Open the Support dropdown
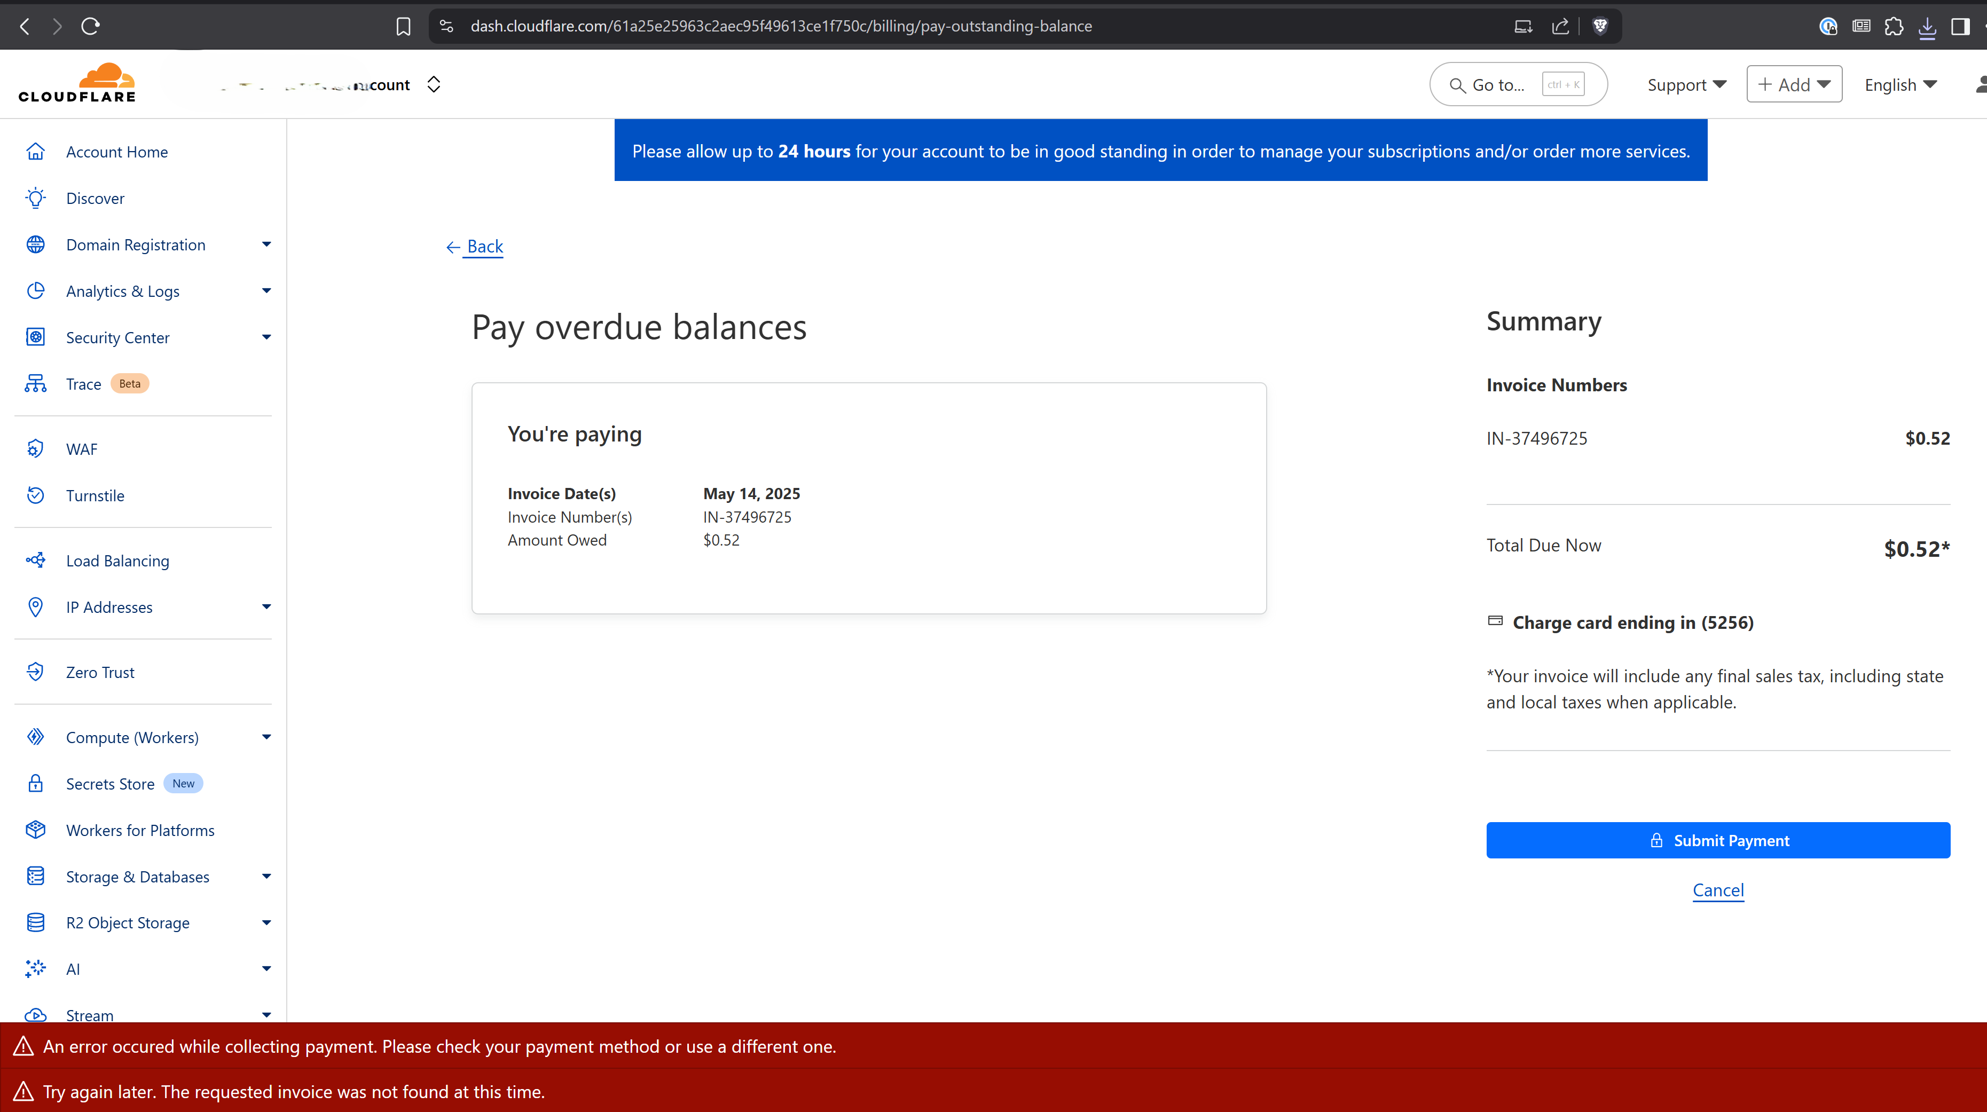This screenshot has width=1987, height=1112. click(x=1686, y=84)
